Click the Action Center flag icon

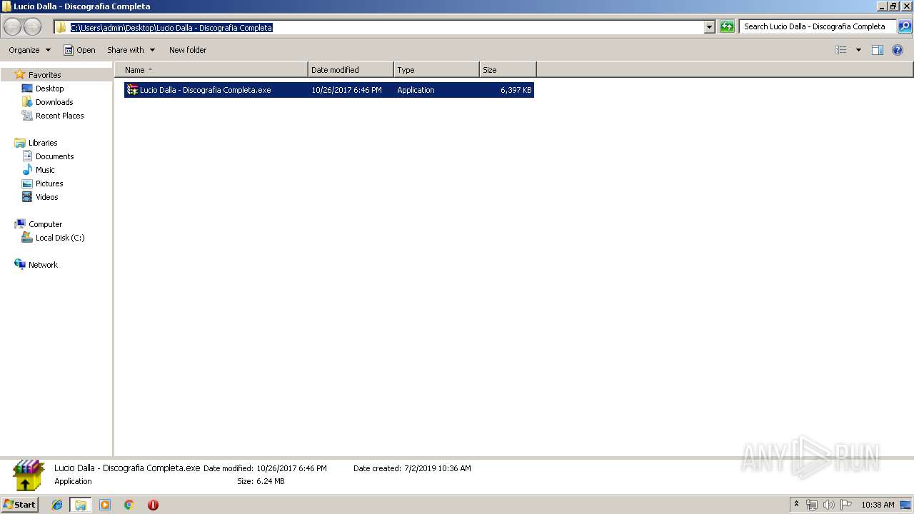click(x=846, y=505)
